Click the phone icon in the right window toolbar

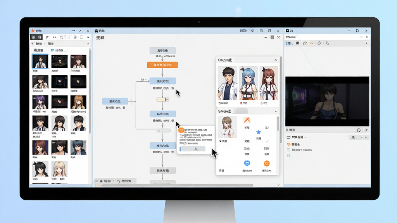[x=327, y=43]
